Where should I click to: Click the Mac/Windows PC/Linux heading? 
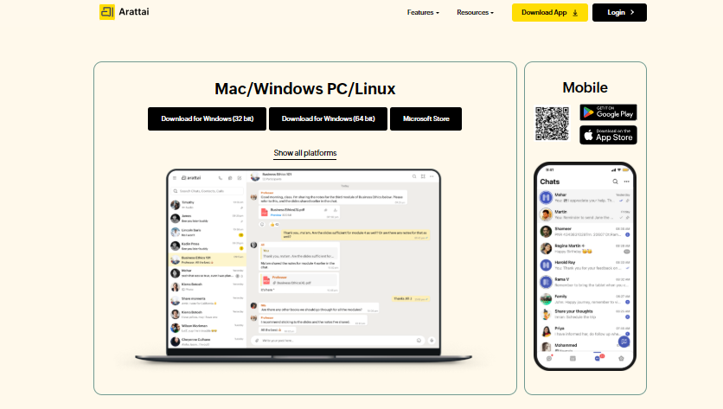(x=304, y=88)
